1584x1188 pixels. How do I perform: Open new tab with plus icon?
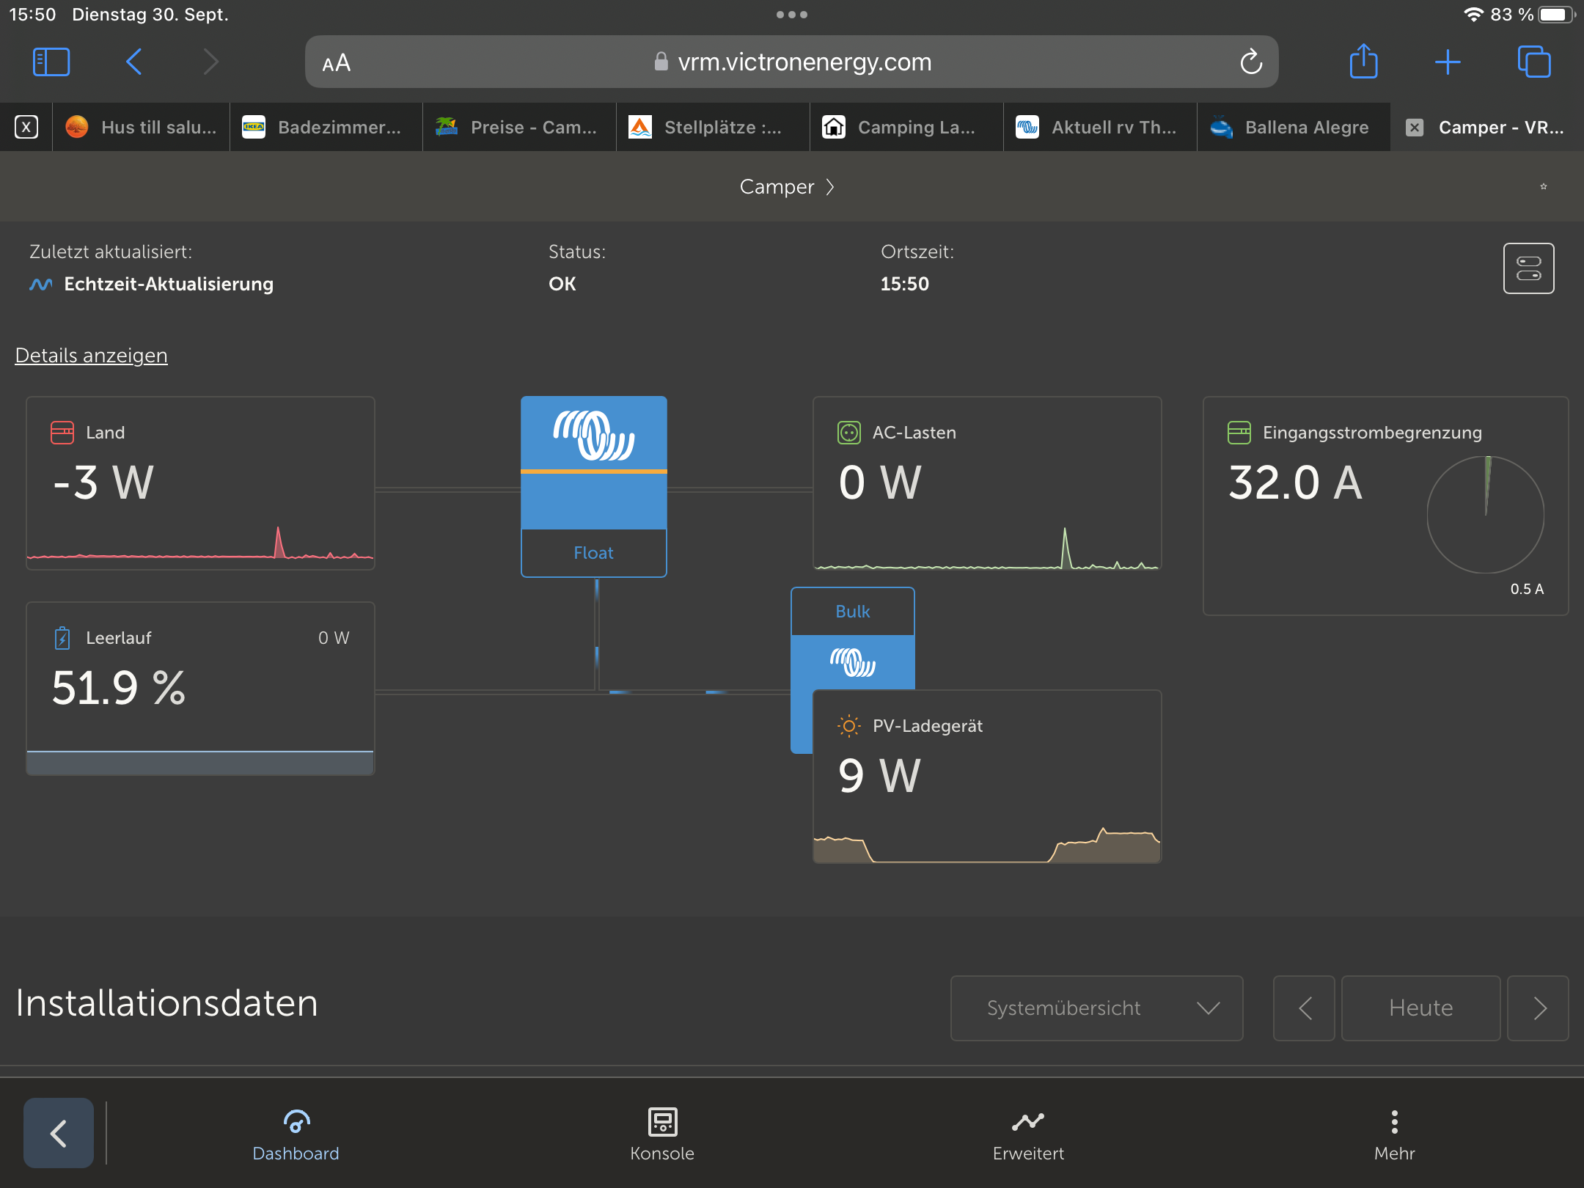pos(1448,62)
